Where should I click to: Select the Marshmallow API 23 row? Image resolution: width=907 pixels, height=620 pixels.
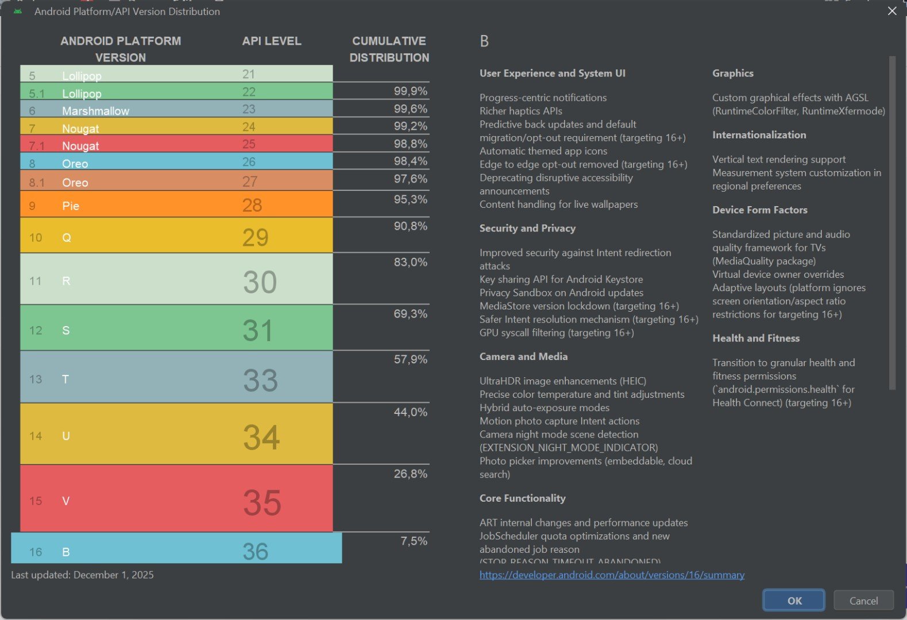[x=176, y=109]
